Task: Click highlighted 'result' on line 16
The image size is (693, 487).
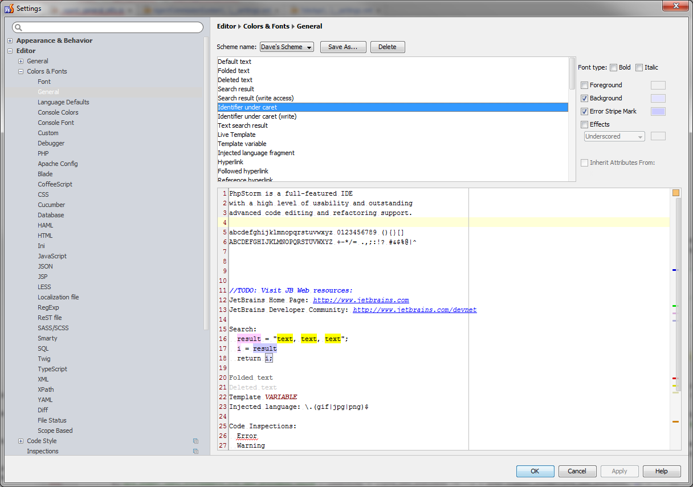Action: 249,339
